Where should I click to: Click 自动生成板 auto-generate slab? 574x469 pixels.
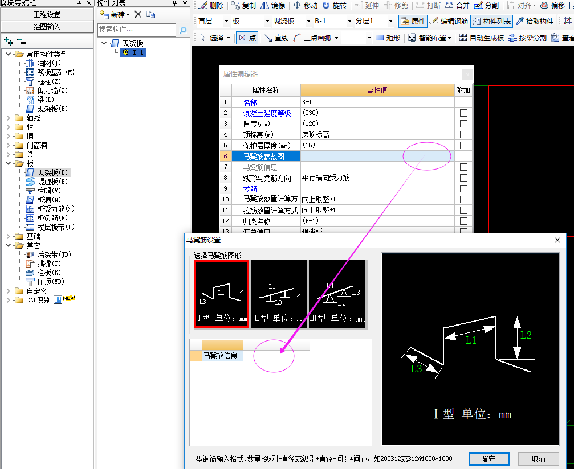[482, 38]
